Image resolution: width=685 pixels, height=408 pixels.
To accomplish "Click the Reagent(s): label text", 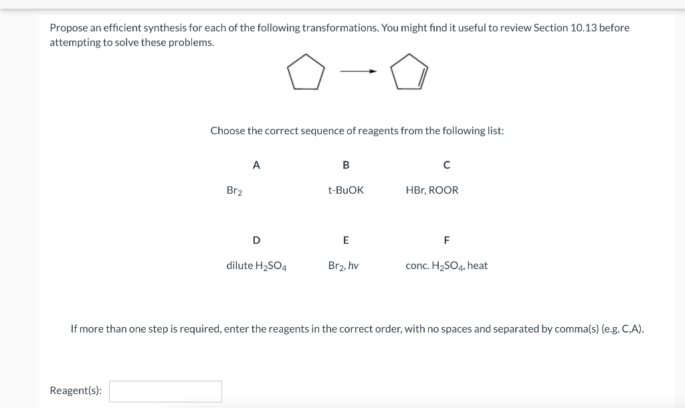I will point(77,391).
